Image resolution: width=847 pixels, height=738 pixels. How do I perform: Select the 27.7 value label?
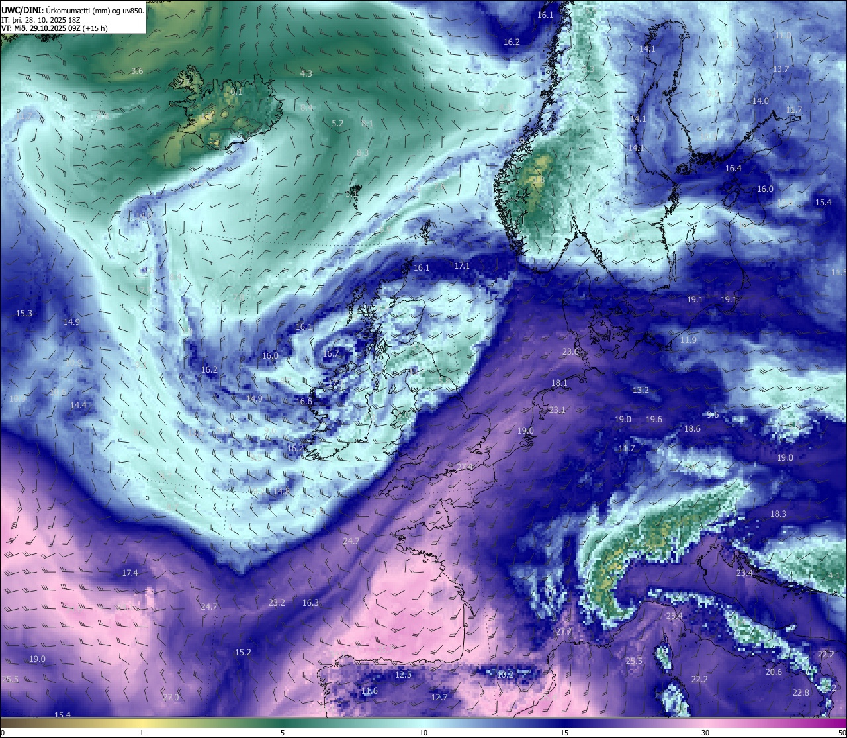click(x=563, y=631)
